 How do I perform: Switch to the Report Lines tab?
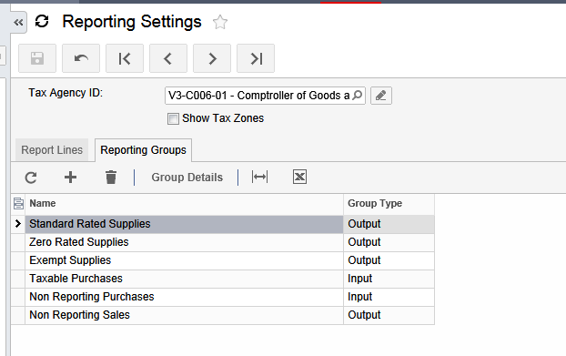[52, 150]
